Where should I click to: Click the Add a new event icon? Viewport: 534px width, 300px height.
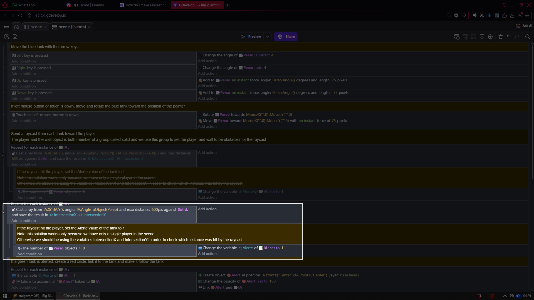coord(456,37)
